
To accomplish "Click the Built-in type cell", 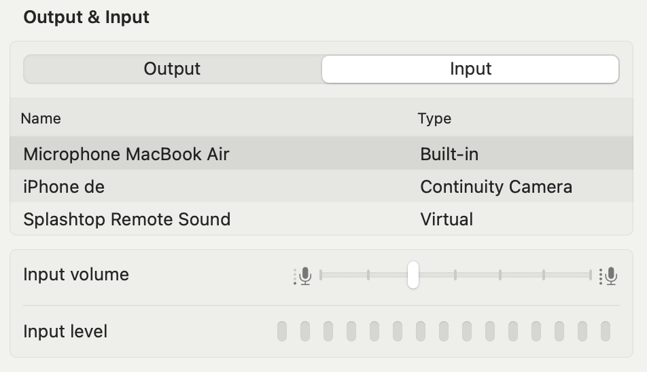I will pos(449,154).
